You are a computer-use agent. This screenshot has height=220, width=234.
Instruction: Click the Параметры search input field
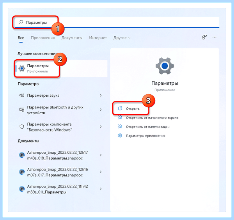click(x=117, y=22)
